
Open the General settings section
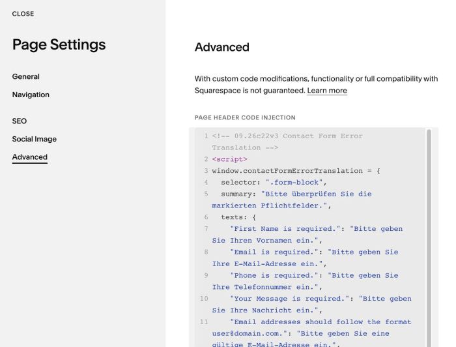(26, 76)
